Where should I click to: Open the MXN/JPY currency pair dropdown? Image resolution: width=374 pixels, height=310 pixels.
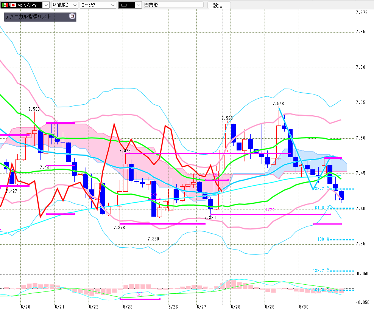click(x=25, y=5)
